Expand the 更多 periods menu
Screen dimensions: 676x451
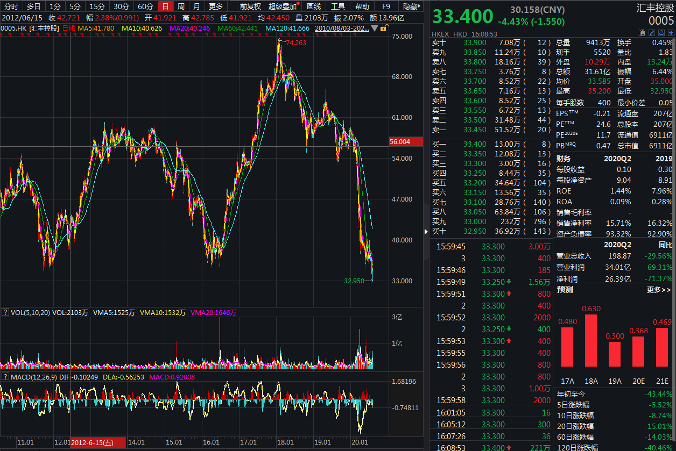pyautogui.click(x=216, y=6)
